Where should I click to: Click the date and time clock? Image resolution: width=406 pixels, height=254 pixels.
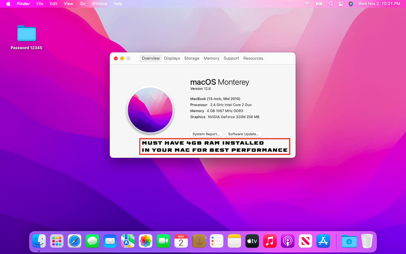pos(379,4)
